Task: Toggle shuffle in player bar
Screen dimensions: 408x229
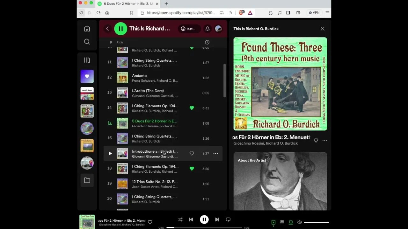Action: (180, 219)
